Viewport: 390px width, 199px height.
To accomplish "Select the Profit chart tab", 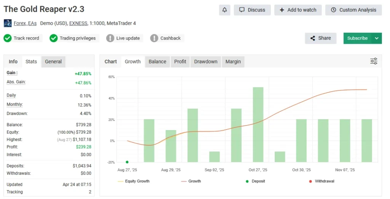I will coord(180,62).
